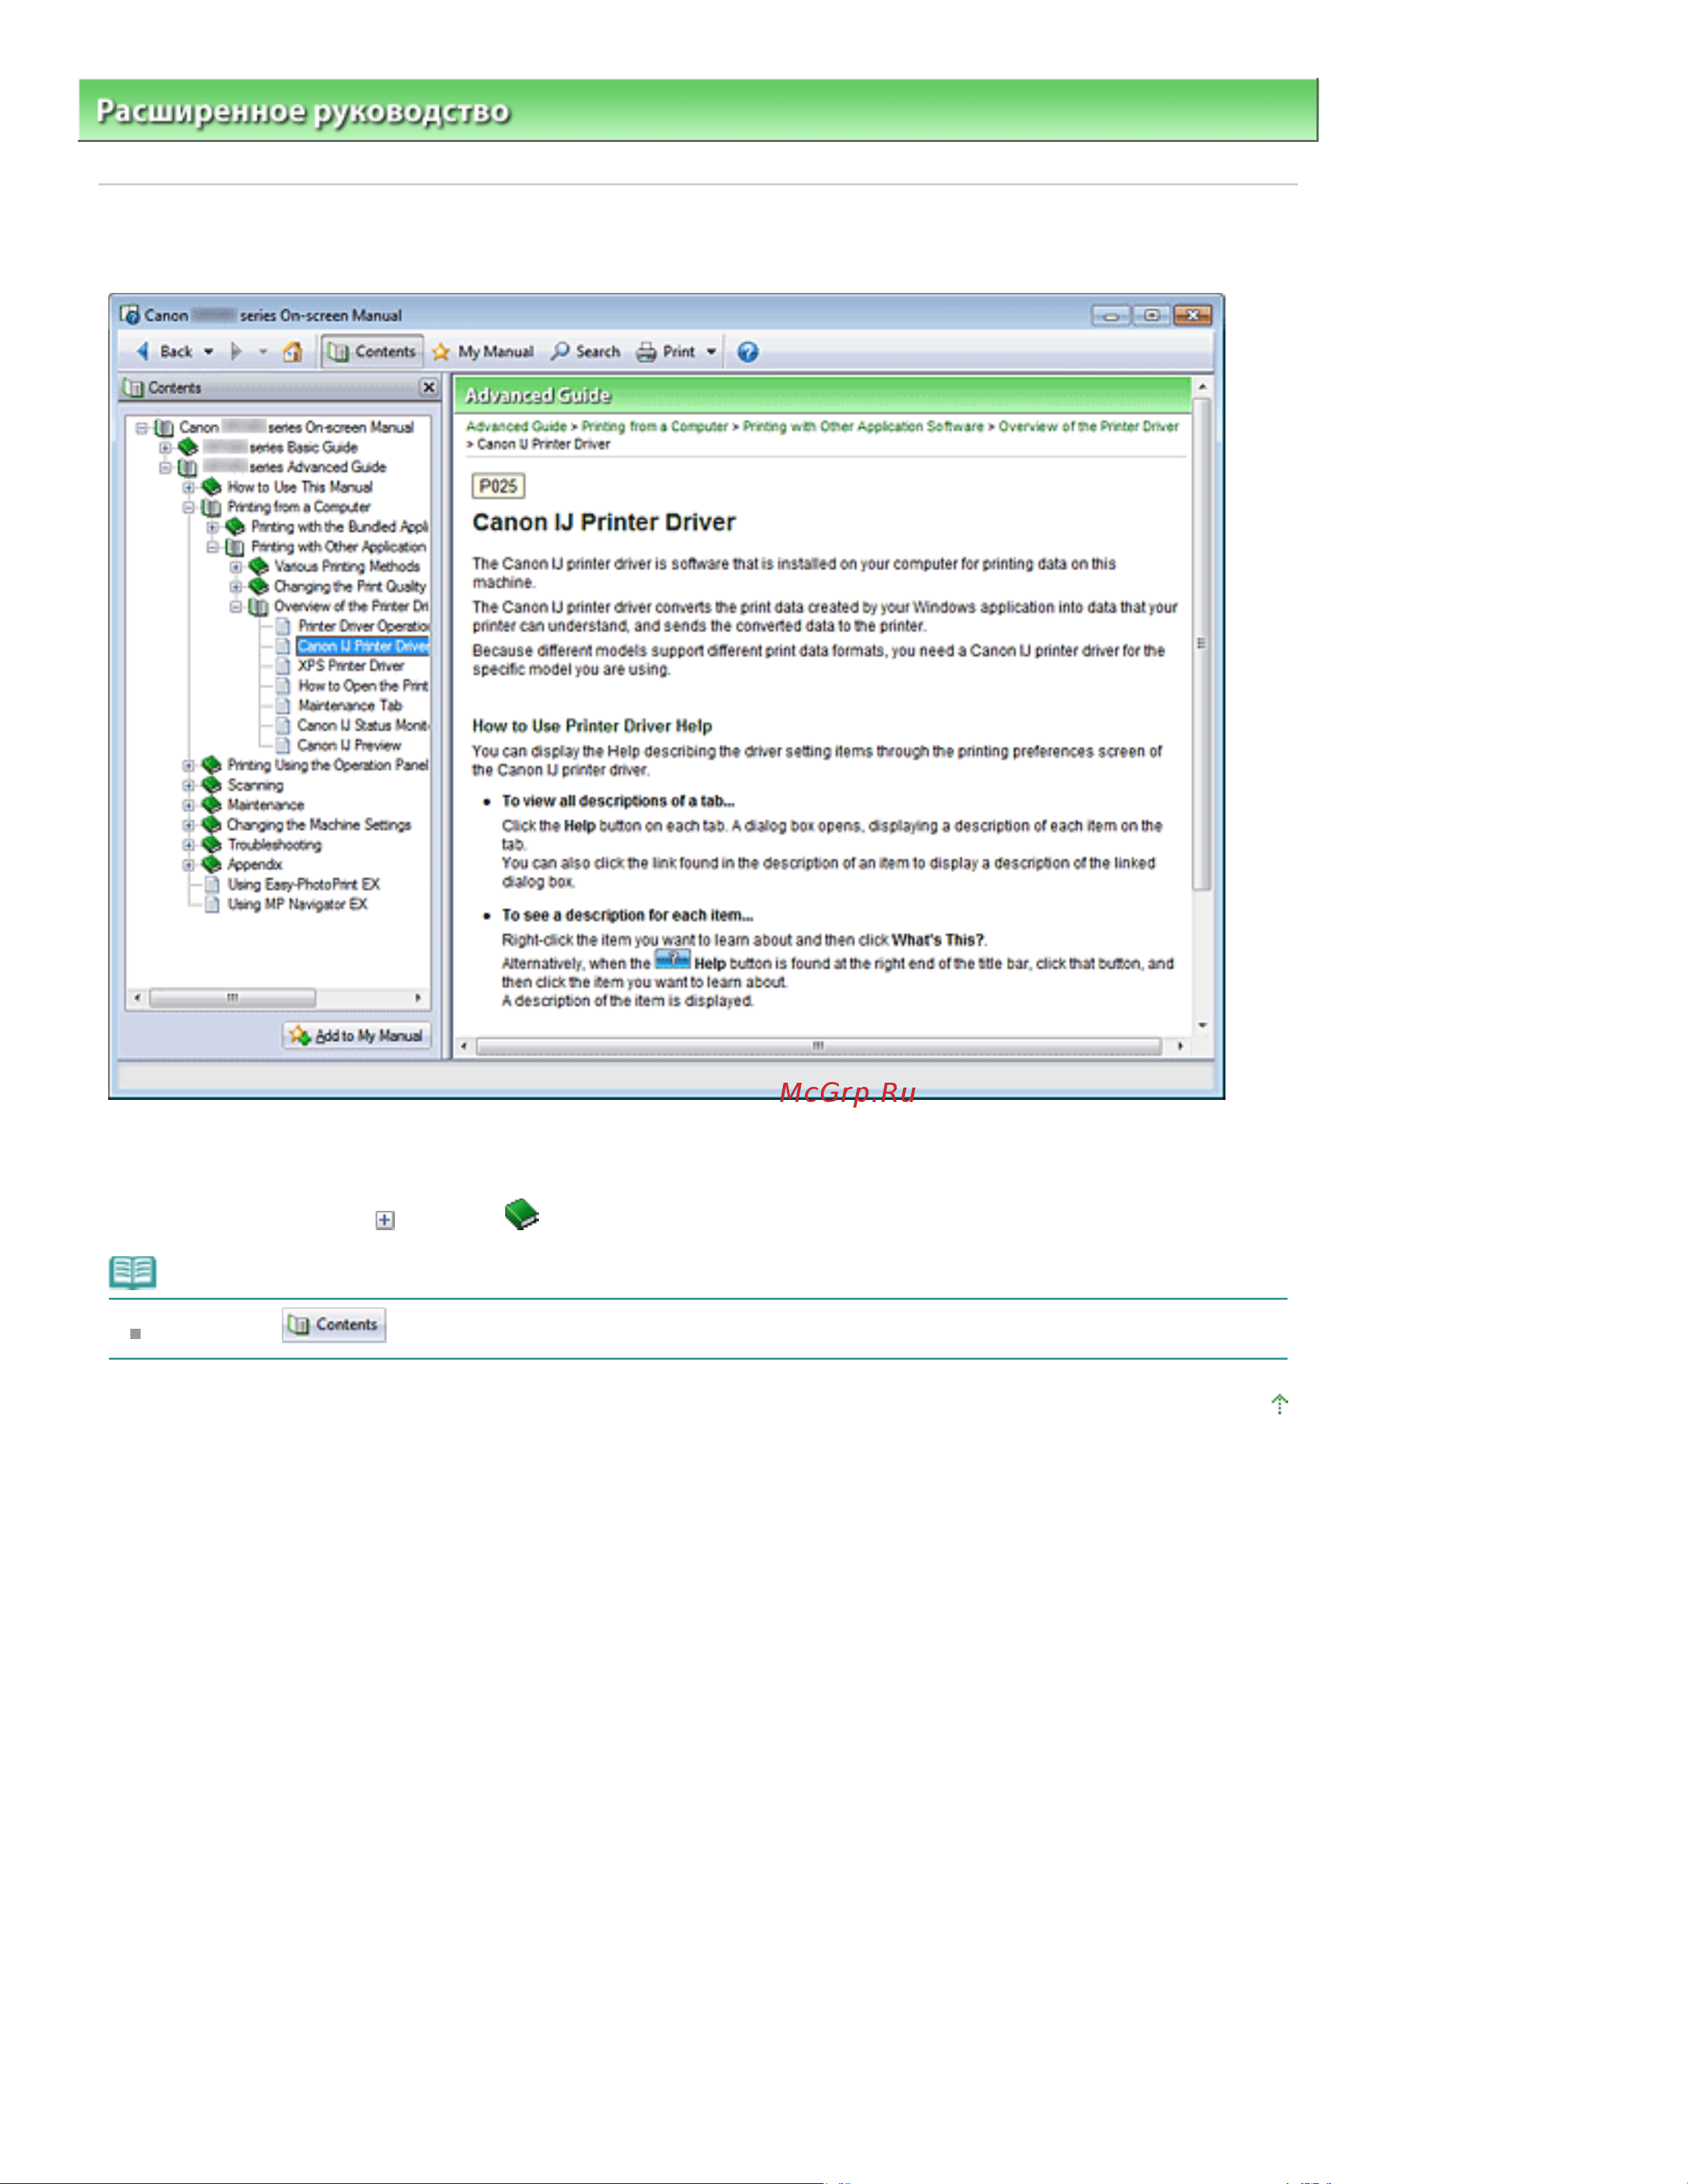Expand the series Basic Guide node

pyautogui.click(x=165, y=448)
